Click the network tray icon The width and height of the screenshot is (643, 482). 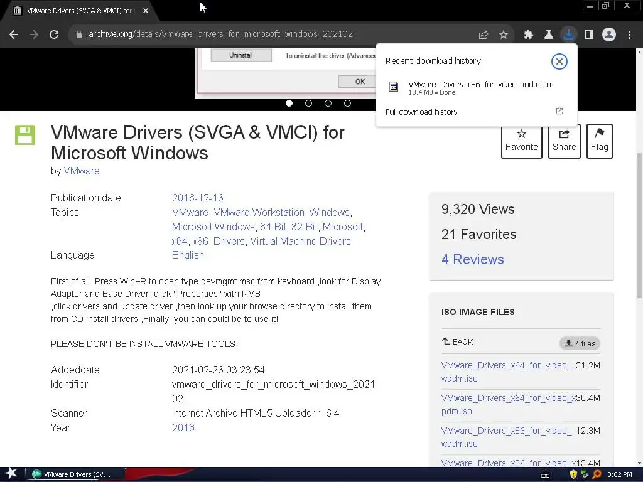[585, 474]
